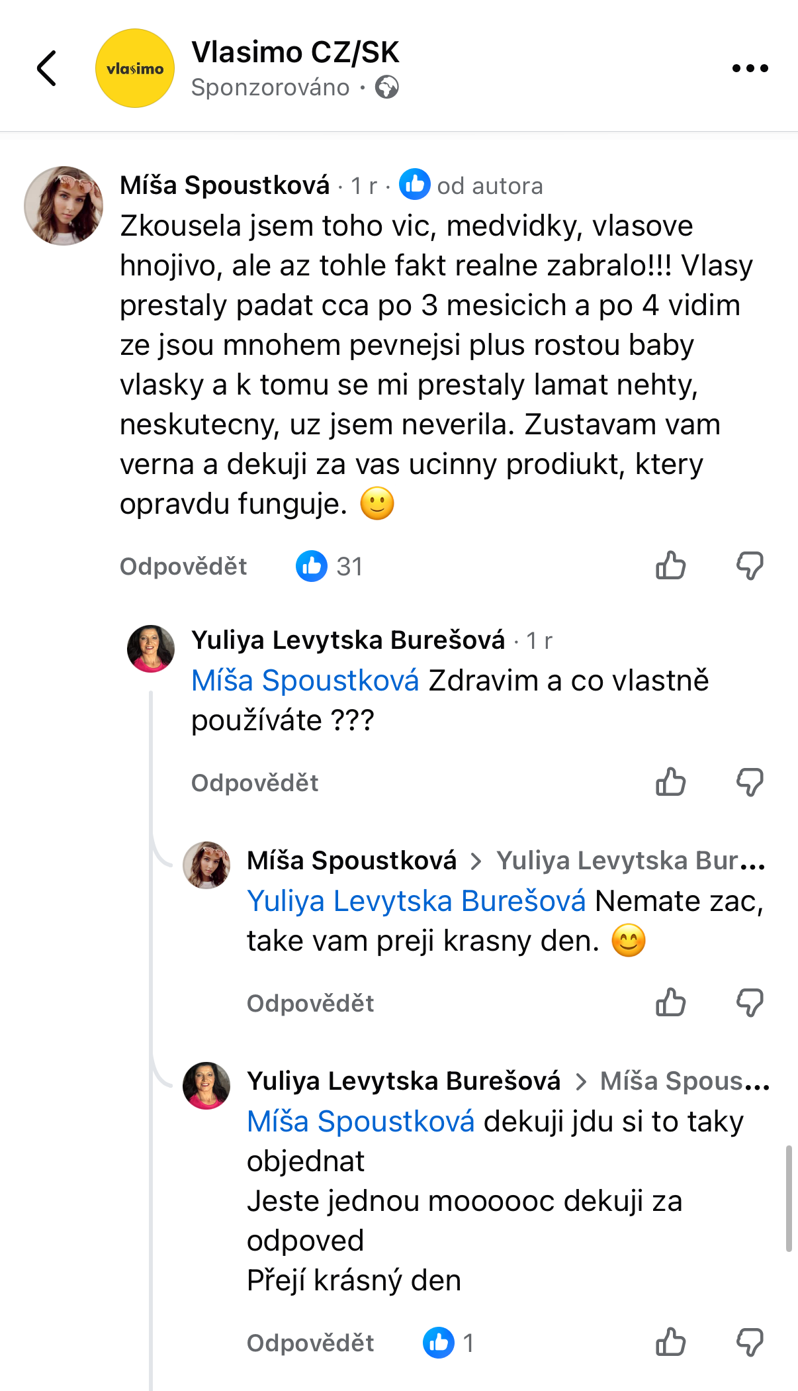
Task: Reply under 'Zdravim a co vlastně používáte'
Action: 255,783
